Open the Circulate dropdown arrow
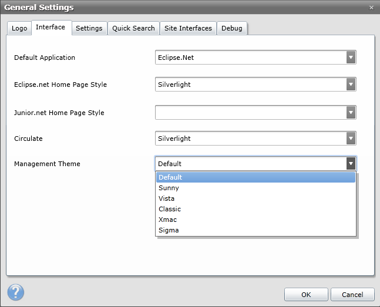 (x=351, y=139)
